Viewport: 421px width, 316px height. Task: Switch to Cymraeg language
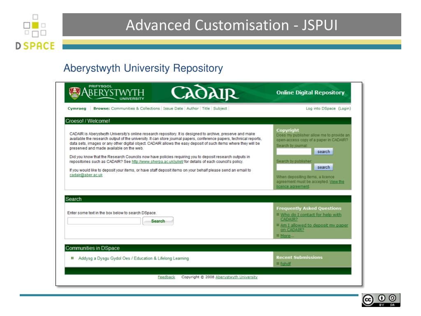click(x=77, y=109)
